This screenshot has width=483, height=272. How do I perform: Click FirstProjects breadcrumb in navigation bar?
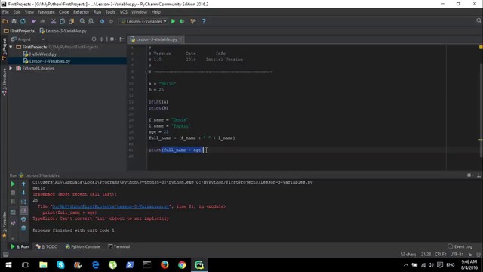[x=19, y=31]
